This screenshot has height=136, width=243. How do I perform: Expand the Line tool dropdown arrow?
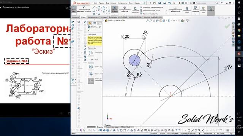click(x=96, y=7)
